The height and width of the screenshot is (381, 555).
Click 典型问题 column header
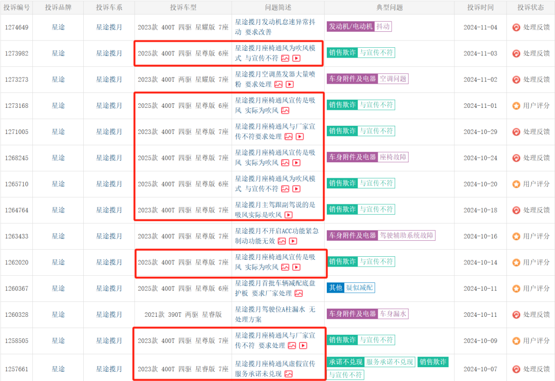pyautogui.click(x=390, y=7)
